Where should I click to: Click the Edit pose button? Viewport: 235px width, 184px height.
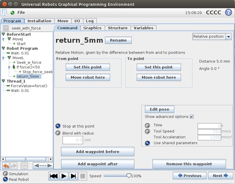[x=159, y=109]
